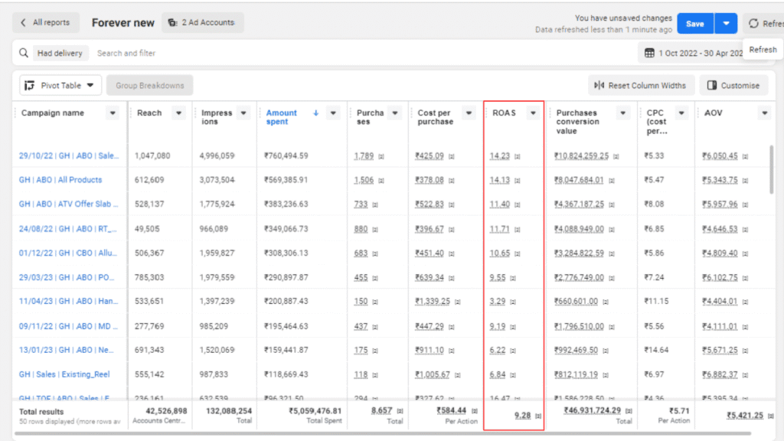The width and height of the screenshot is (784, 441).
Task: Click the Ad Accounts icon
Action: coord(172,23)
